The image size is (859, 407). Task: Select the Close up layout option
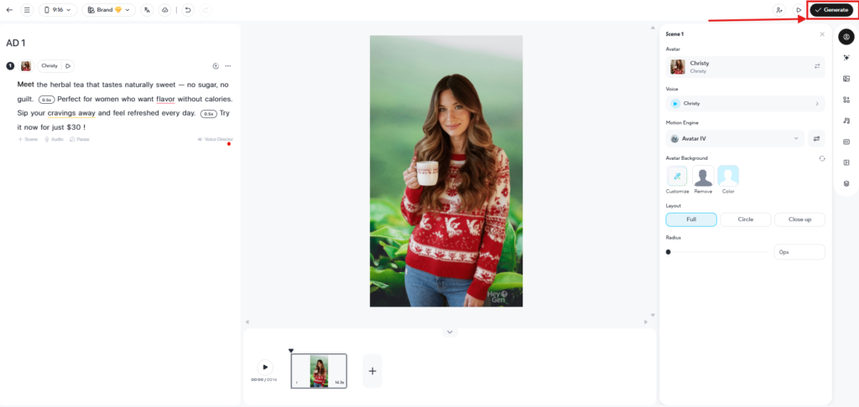[x=799, y=219]
